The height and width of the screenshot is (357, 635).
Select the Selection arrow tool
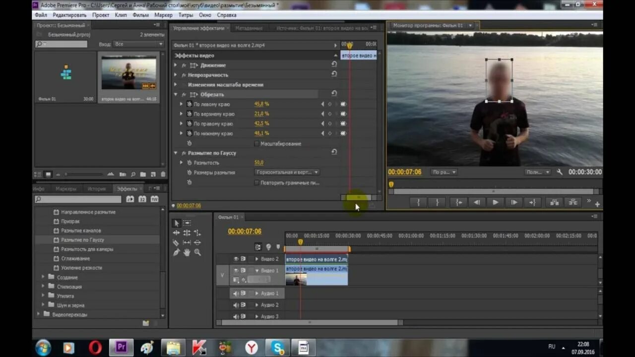click(176, 223)
